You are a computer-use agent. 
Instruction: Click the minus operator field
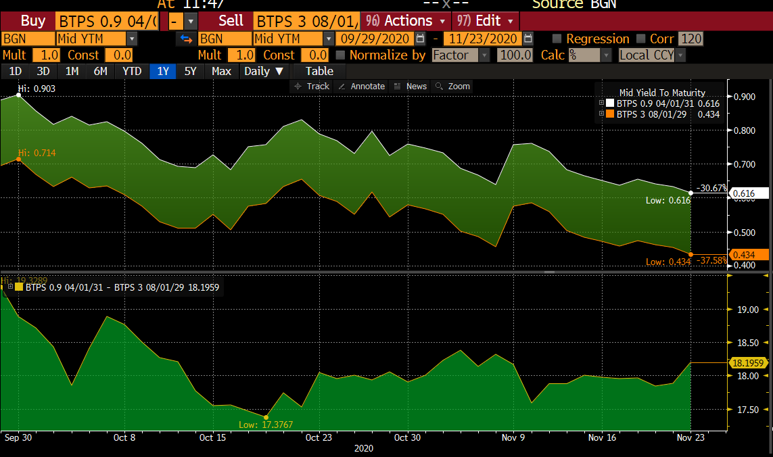click(176, 21)
